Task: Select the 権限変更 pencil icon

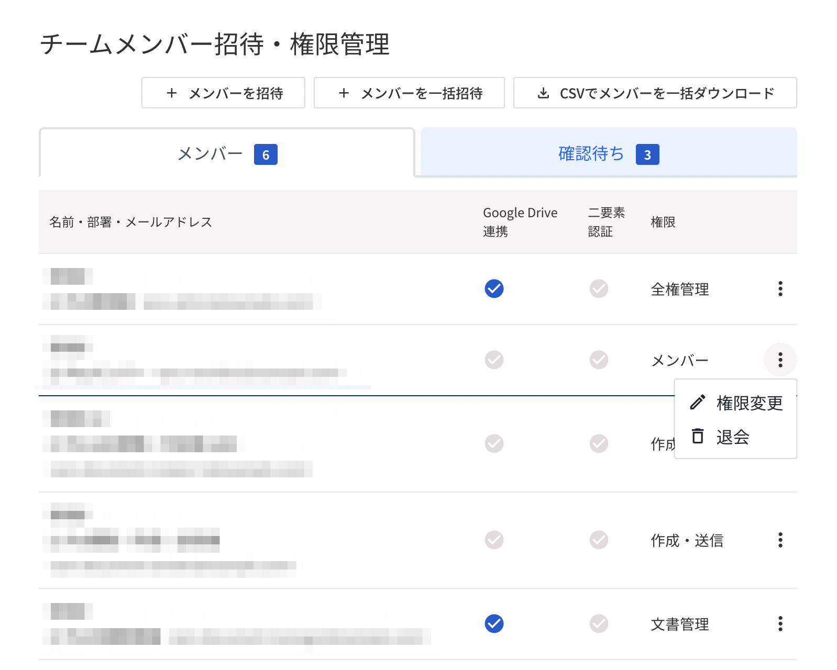Action: click(x=697, y=403)
